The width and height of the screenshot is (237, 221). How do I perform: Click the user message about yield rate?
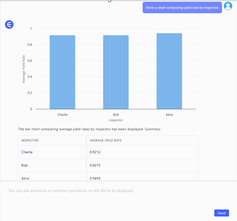182,8
